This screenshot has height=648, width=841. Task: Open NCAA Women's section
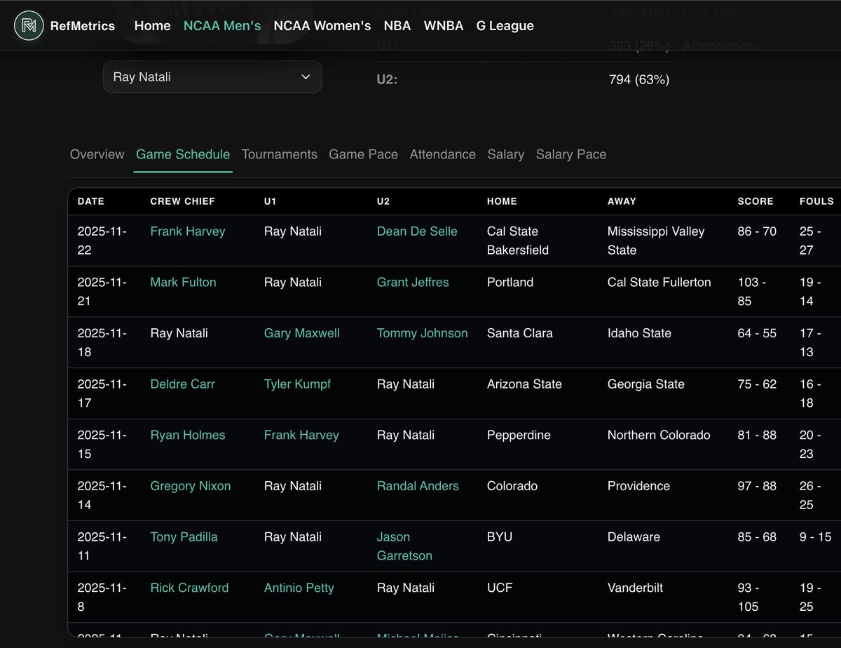pyautogui.click(x=322, y=26)
